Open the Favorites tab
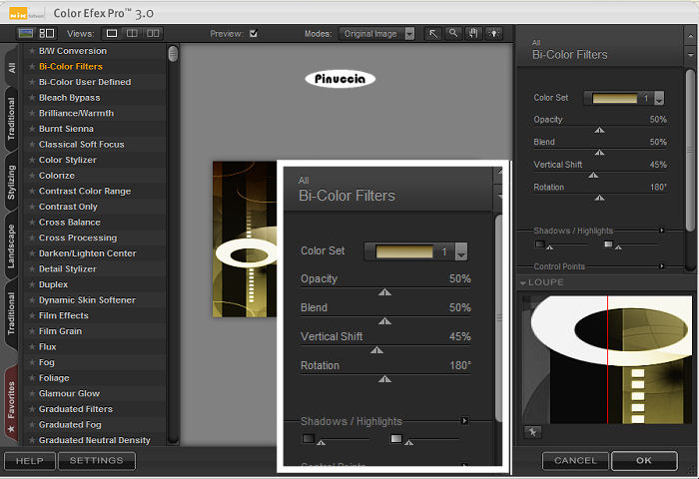The height and width of the screenshot is (479, 699). (11, 404)
